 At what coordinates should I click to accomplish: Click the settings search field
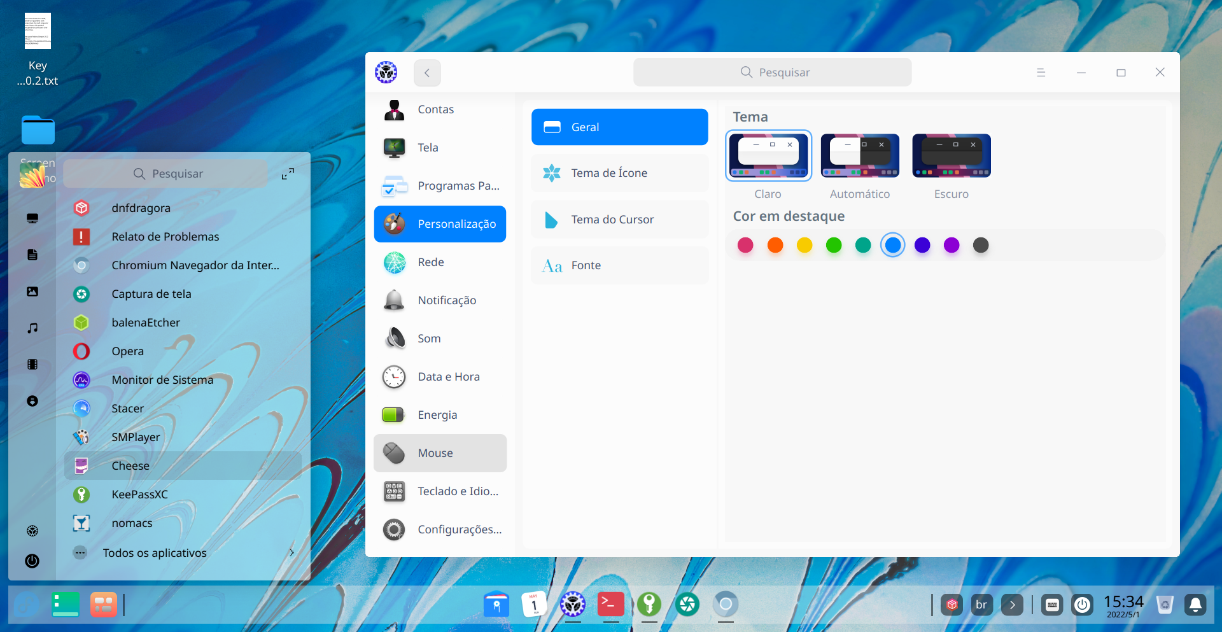pyautogui.click(x=772, y=72)
